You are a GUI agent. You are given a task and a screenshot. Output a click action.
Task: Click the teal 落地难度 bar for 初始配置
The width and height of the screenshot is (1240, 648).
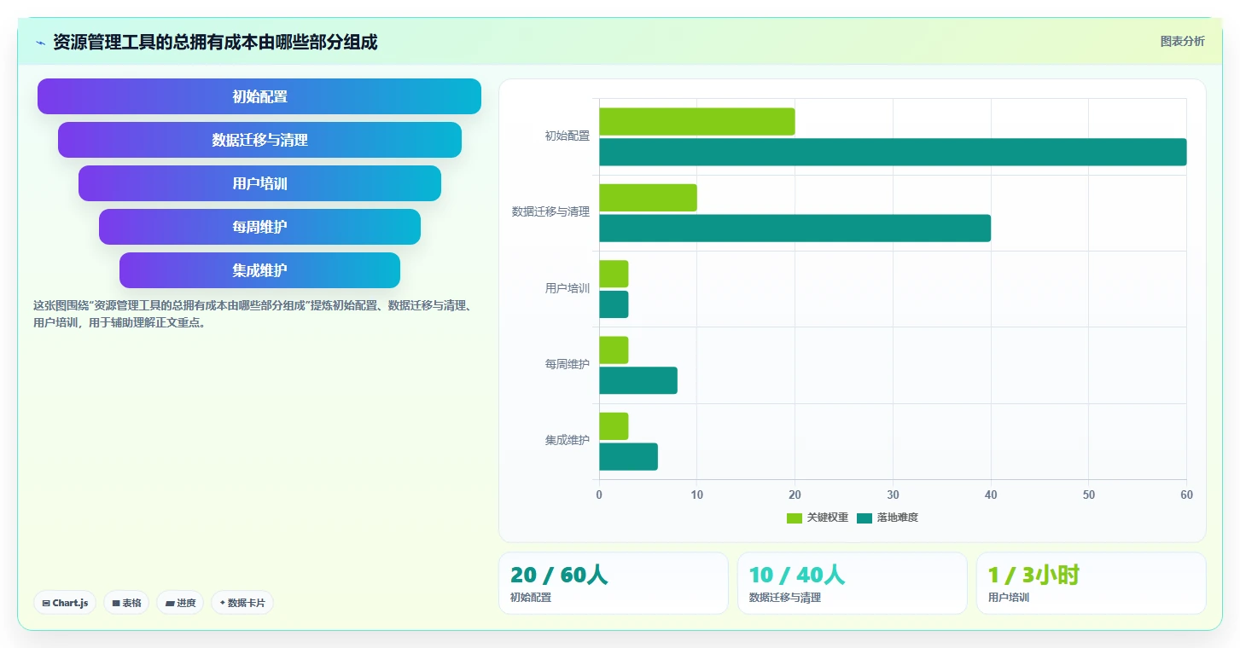[893, 152]
